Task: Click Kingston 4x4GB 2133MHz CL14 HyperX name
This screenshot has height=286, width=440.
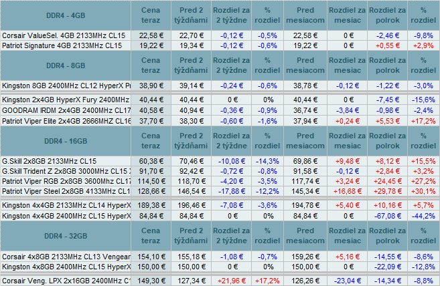Action: [66, 206]
